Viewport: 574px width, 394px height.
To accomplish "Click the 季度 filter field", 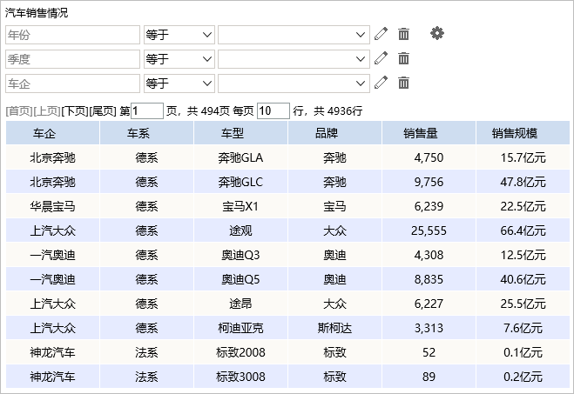I will 72,59.
